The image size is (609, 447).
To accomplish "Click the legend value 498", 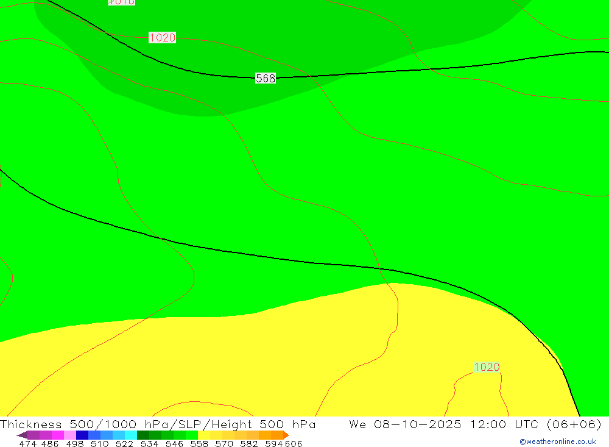I will (x=75, y=443).
